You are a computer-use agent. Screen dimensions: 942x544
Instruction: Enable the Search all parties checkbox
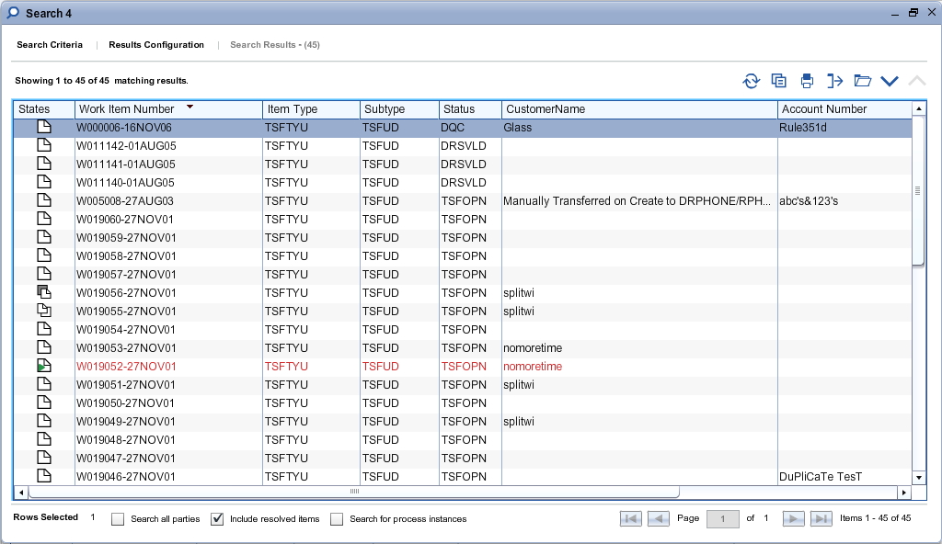point(118,519)
